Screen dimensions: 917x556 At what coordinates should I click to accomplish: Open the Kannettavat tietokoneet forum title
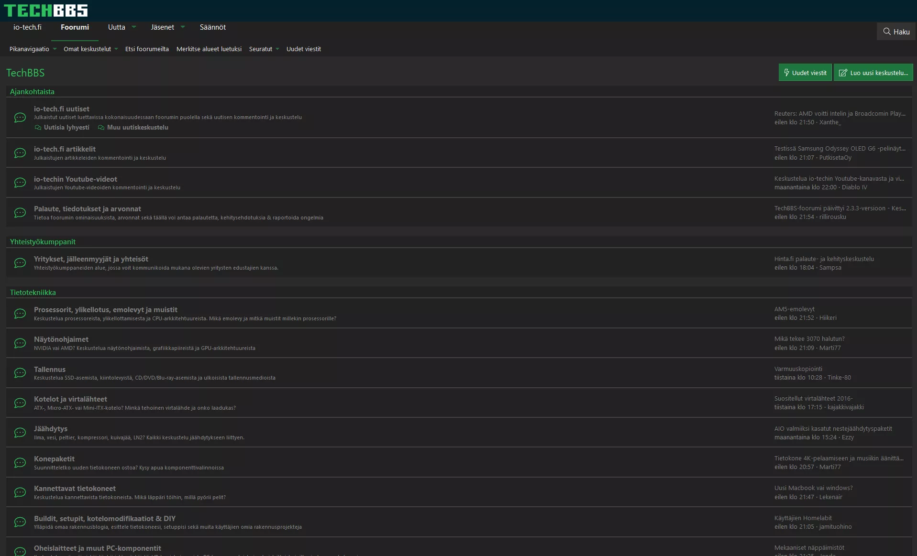[x=75, y=489]
